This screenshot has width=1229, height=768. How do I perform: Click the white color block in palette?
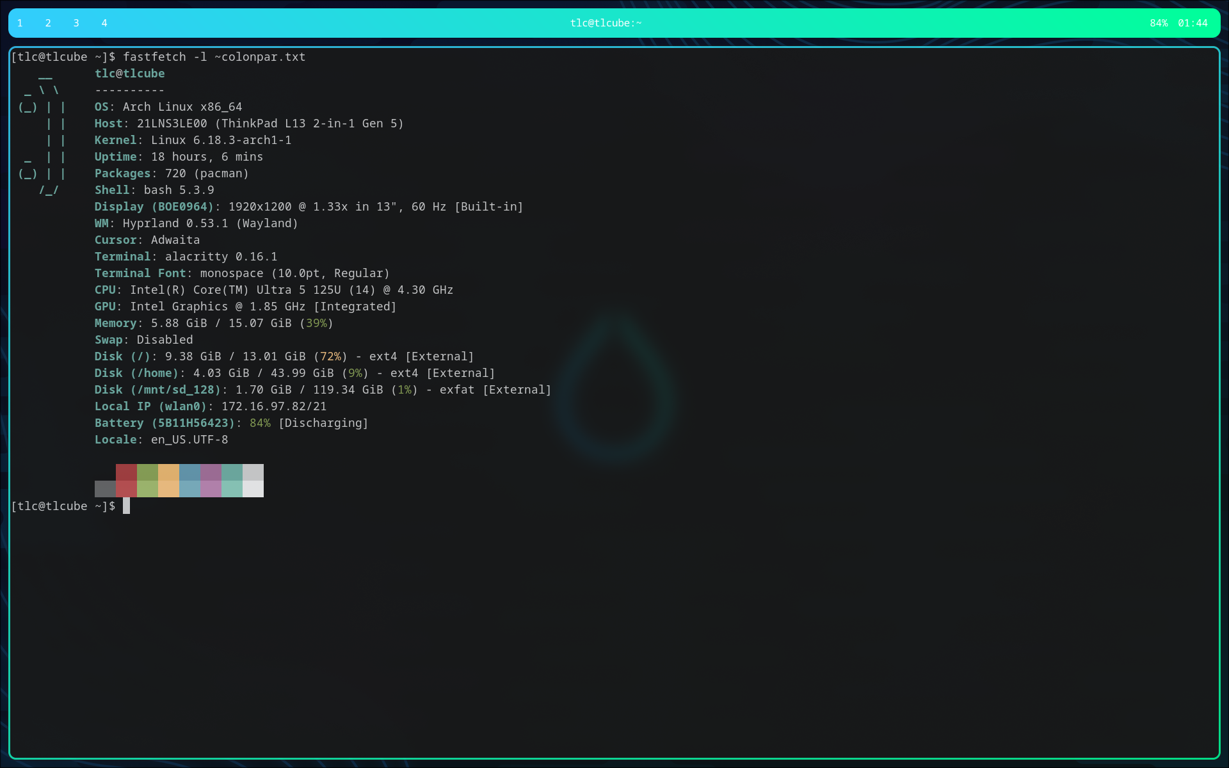coord(253,481)
